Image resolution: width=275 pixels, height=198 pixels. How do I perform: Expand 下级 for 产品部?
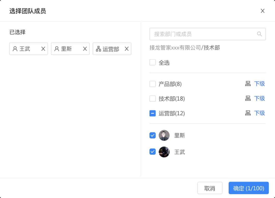259,84
